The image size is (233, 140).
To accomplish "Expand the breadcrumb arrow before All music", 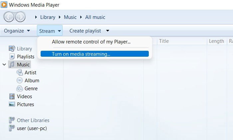I will pos(81,17).
